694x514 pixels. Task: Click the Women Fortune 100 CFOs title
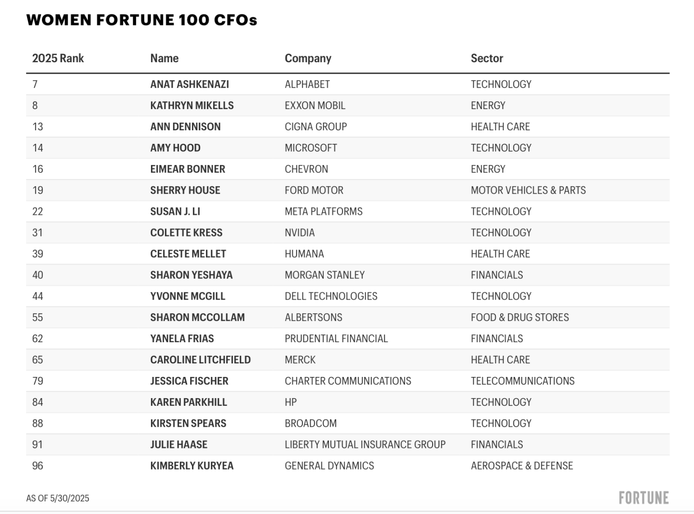pos(142,20)
